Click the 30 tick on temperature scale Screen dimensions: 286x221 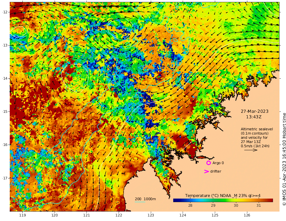pos(236,205)
